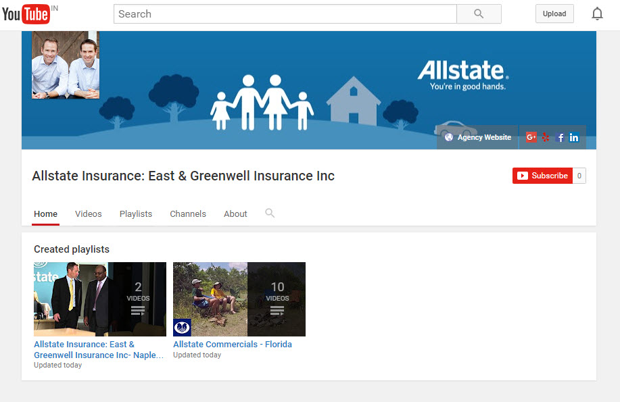Click the channel name heading text
The image size is (620, 402).
click(183, 176)
